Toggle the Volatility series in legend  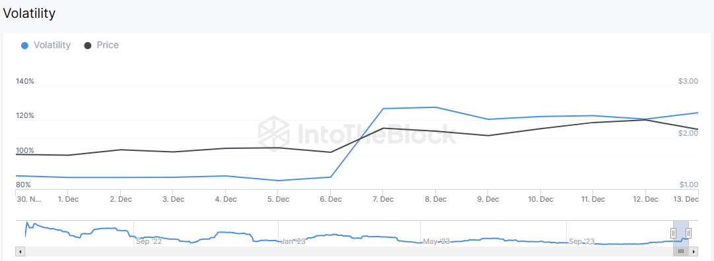click(46, 45)
